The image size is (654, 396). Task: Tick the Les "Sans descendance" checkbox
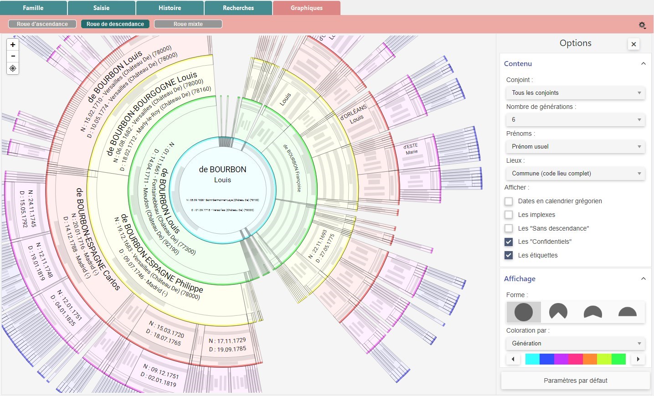tap(509, 228)
